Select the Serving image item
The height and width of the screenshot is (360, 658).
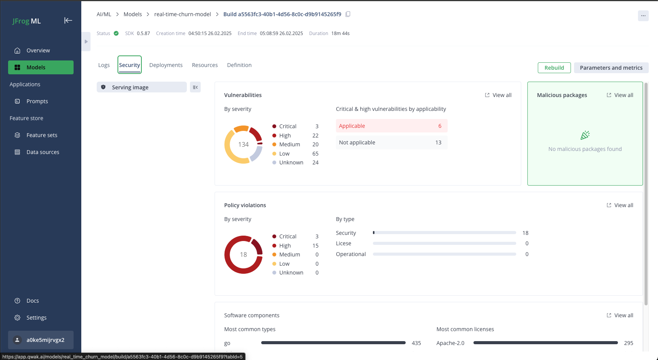pyautogui.click(x=141, y=87)
